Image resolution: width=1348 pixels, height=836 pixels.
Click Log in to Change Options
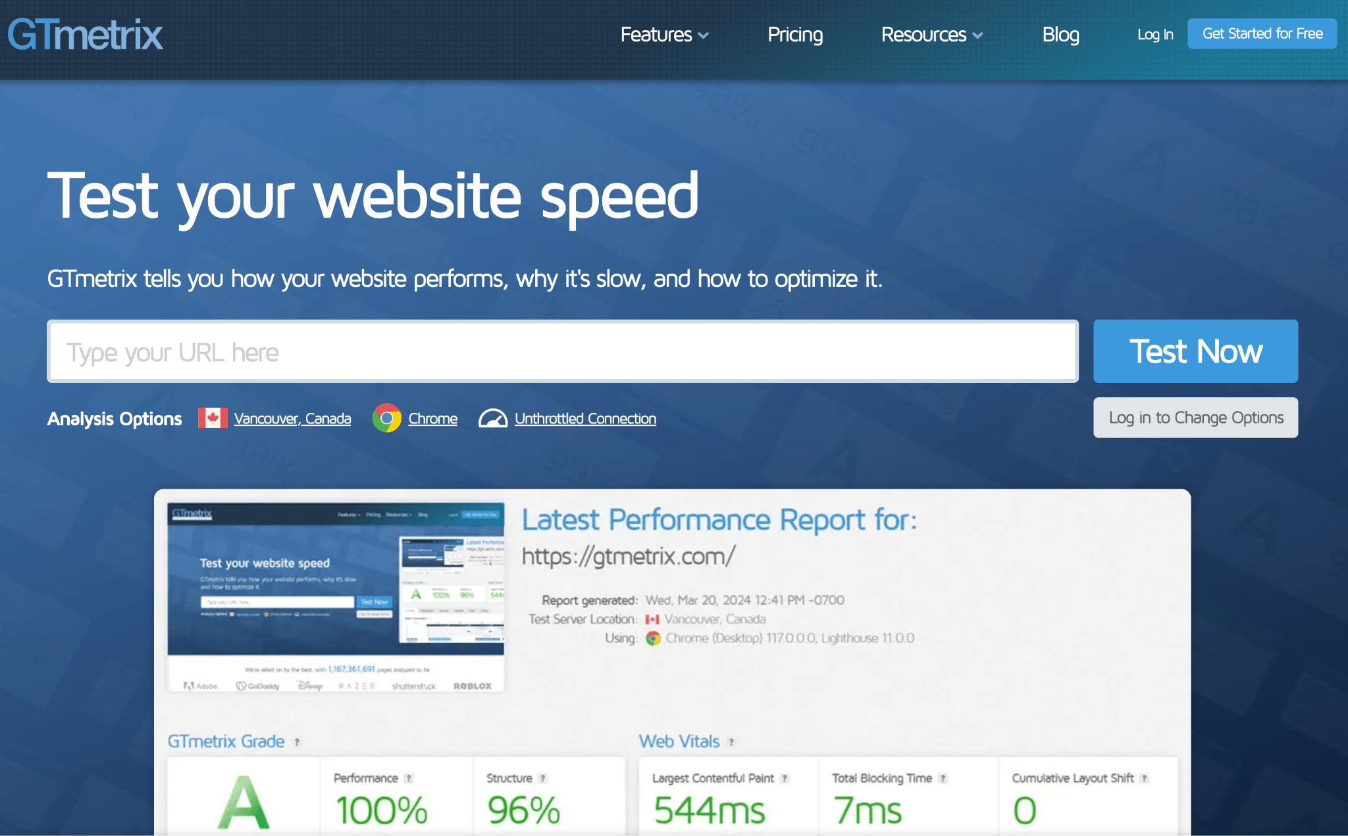[1195, 417]
